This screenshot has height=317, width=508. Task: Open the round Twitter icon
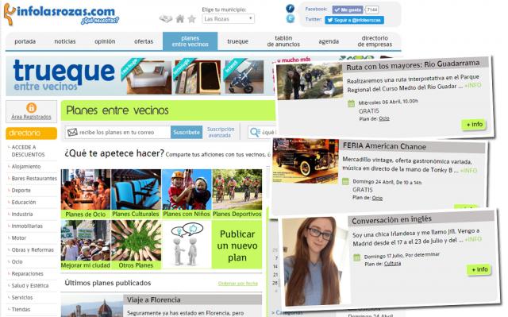tap(291, 19)
